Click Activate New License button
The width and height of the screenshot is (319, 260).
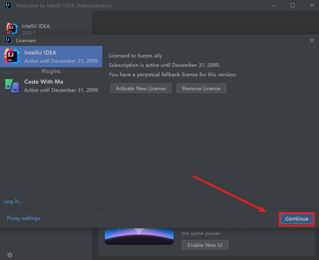(141, 88)
